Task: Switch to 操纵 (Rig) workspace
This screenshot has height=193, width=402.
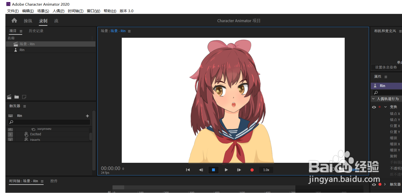Action: coord(28,21)
